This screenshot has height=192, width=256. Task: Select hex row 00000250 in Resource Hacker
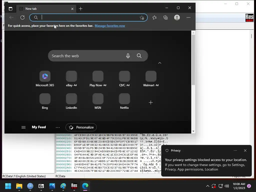[x=108, y=151]
